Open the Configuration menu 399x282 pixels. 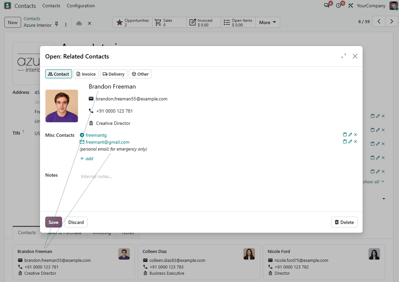[81, 6]
